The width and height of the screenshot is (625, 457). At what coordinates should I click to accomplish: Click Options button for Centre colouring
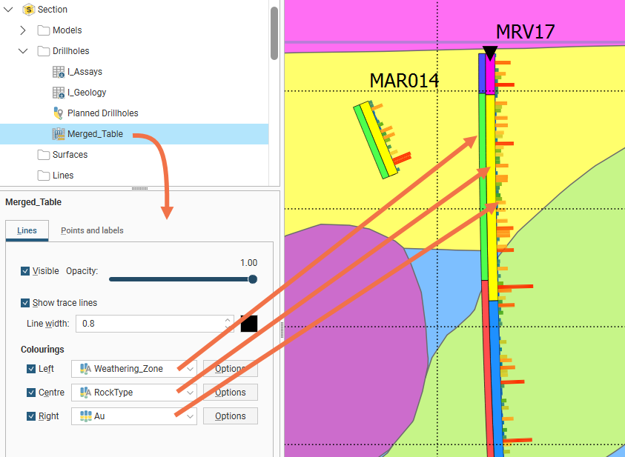(x=230, y=393)
